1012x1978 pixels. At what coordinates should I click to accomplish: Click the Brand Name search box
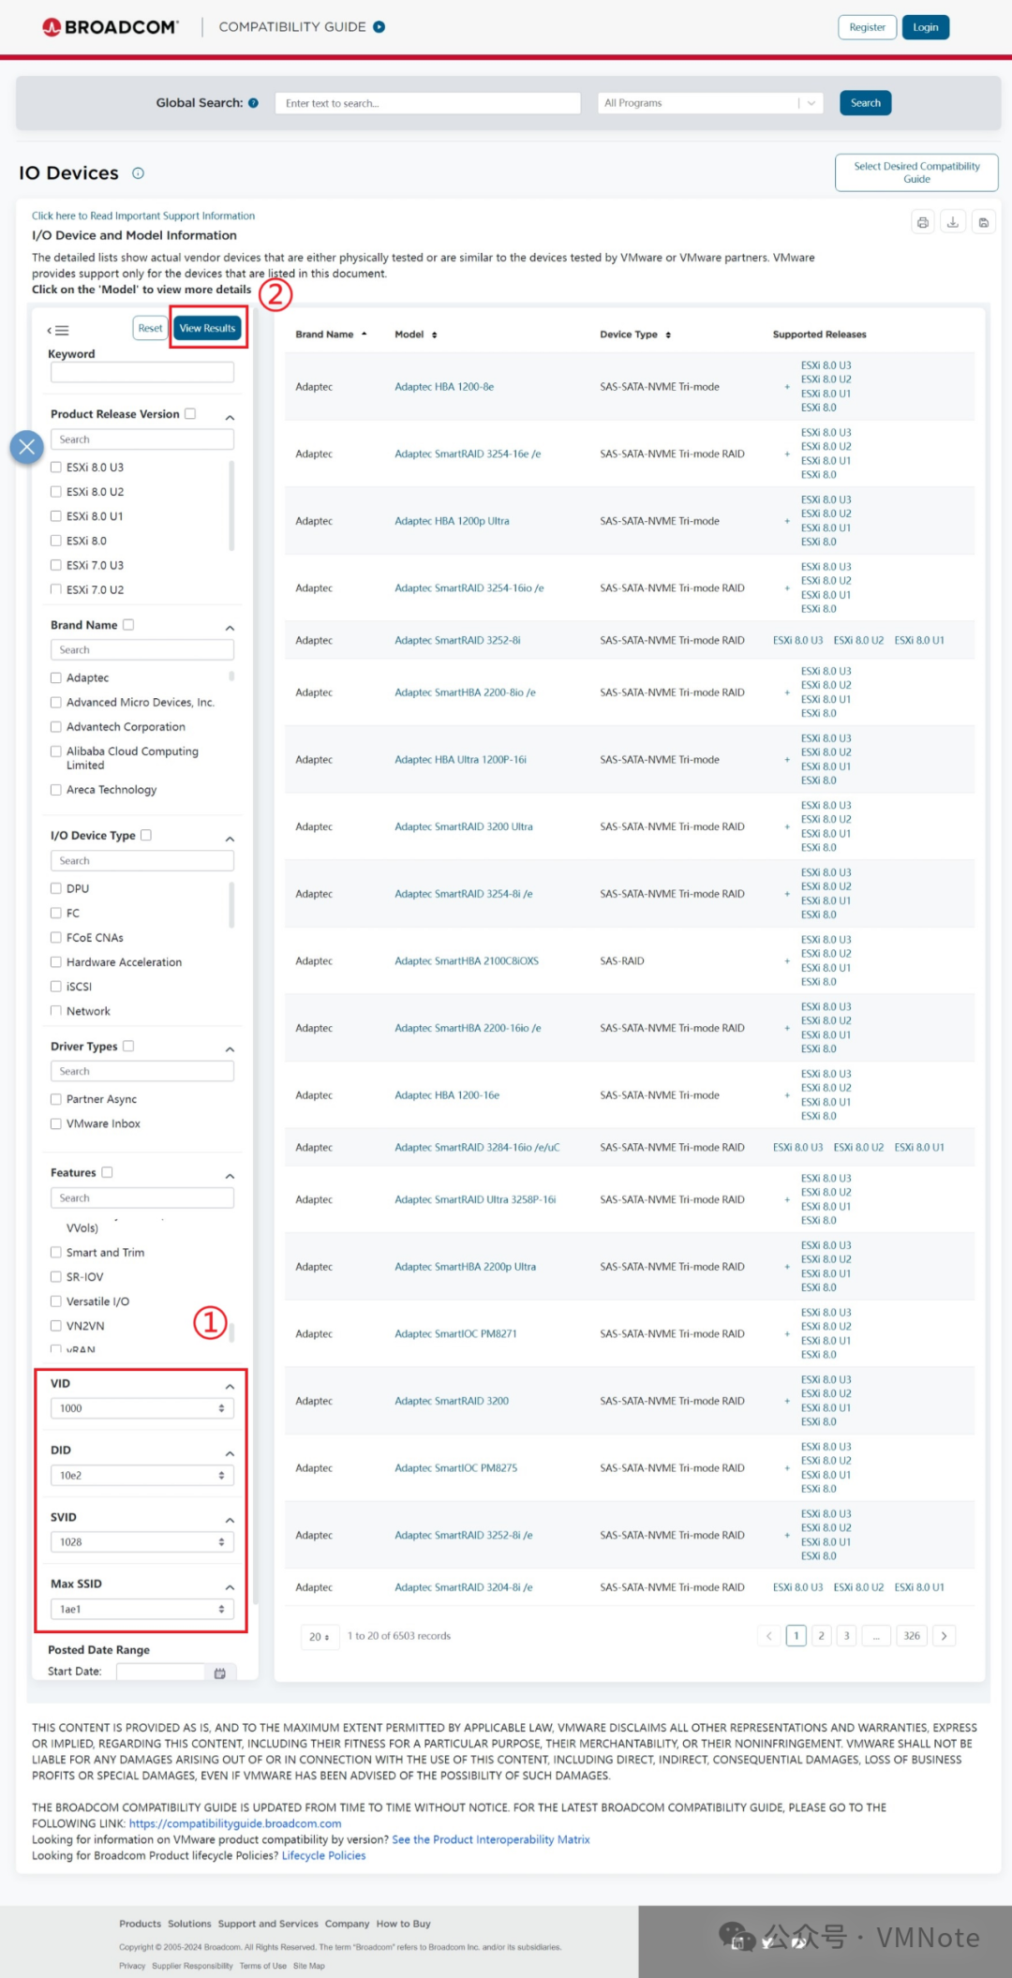[142, 649]
